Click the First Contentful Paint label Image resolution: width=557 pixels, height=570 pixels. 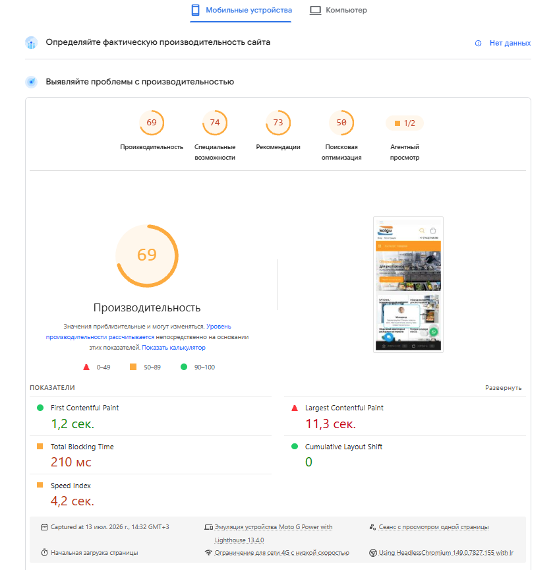click(x=84, y=408)
